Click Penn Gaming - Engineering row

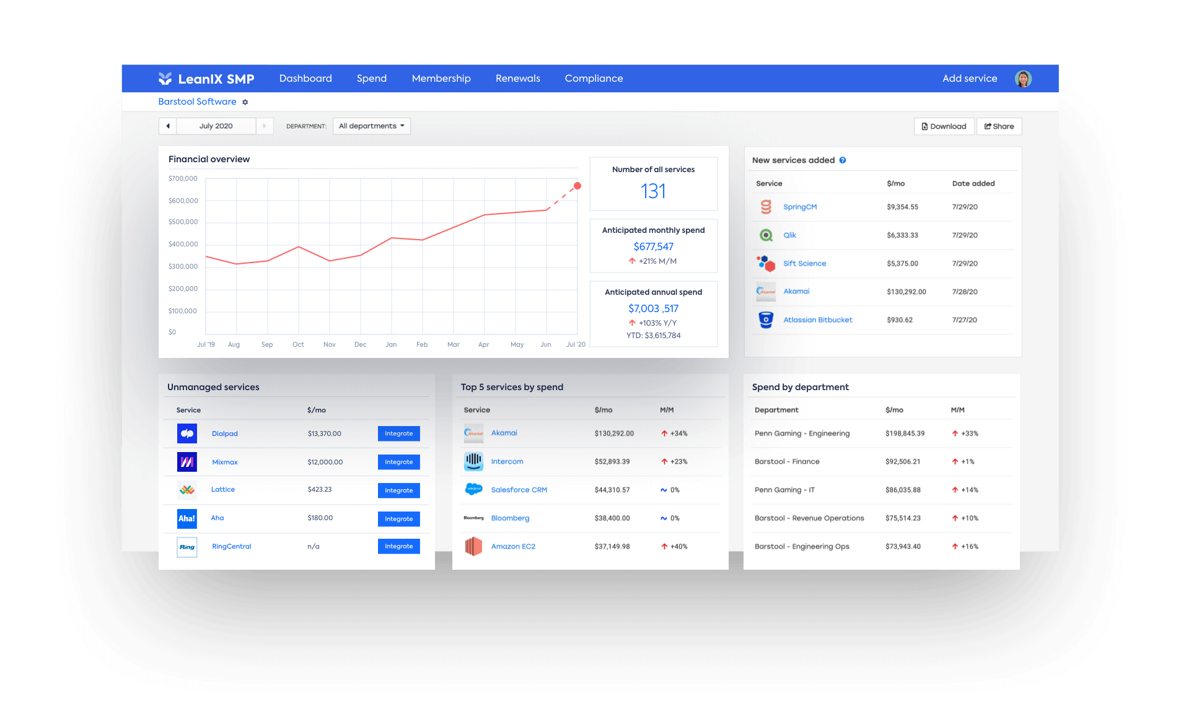click(882, 433)
